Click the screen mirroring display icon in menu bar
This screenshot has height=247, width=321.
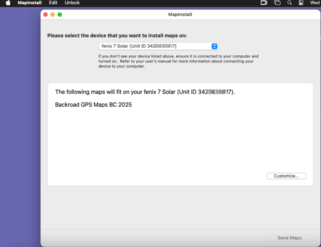264,3
